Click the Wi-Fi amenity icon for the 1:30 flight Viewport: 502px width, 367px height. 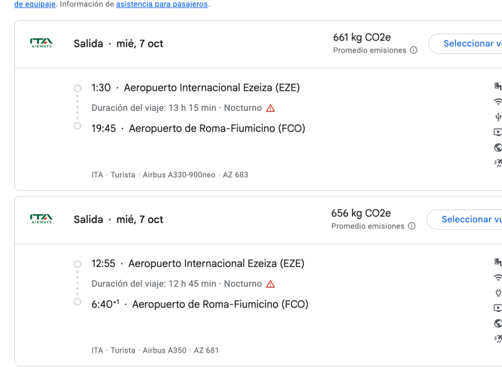click(498, 101)
